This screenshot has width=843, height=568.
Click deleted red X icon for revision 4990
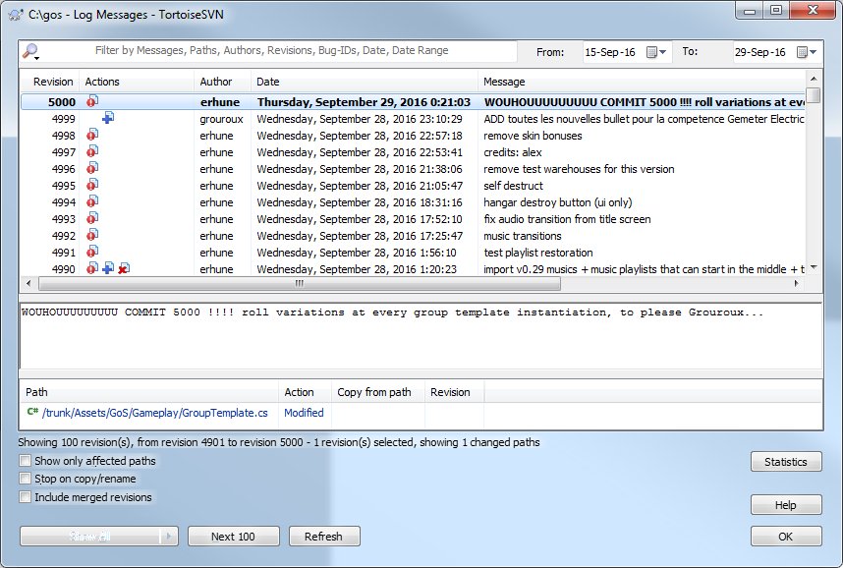pos(124,268)
